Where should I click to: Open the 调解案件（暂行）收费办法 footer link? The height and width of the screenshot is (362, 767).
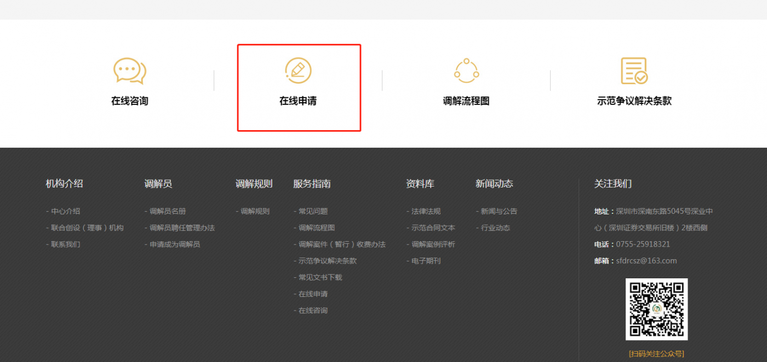click(340, 244)
